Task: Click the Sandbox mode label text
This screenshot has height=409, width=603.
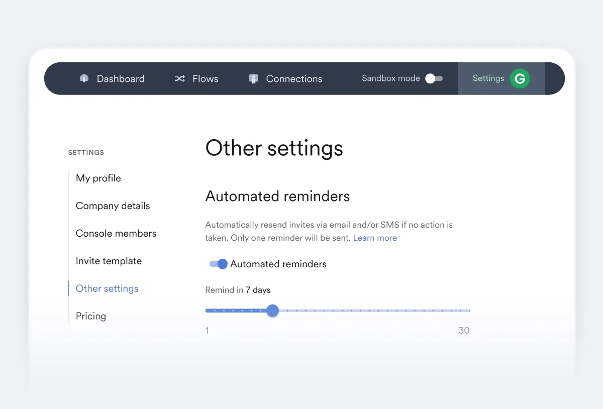Action: pos(390,78)
